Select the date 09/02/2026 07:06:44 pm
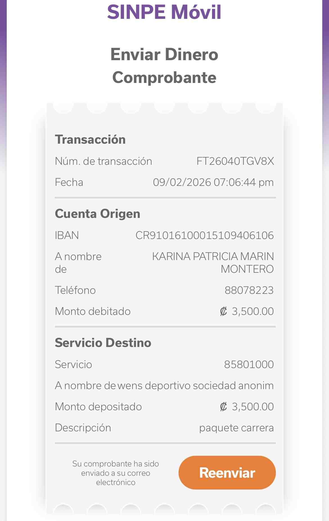Image resolution: width=329 pixels, height=521 pixels. (x=213, y=182)
